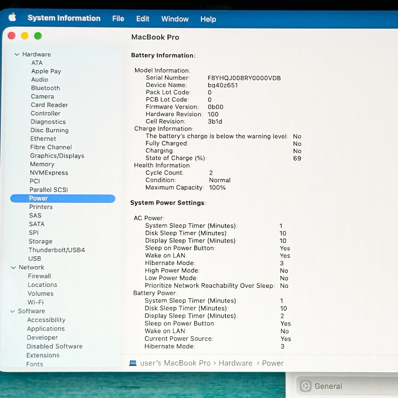Open General in the background window

(328, 386)
